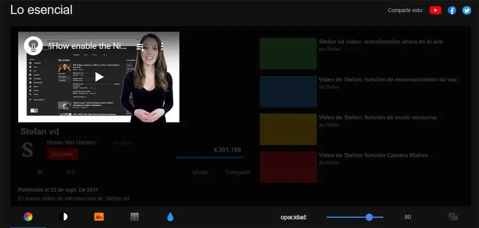Click the overlapping layers icon at bottom right
The image size is (479, 228).
coord(453,217)
